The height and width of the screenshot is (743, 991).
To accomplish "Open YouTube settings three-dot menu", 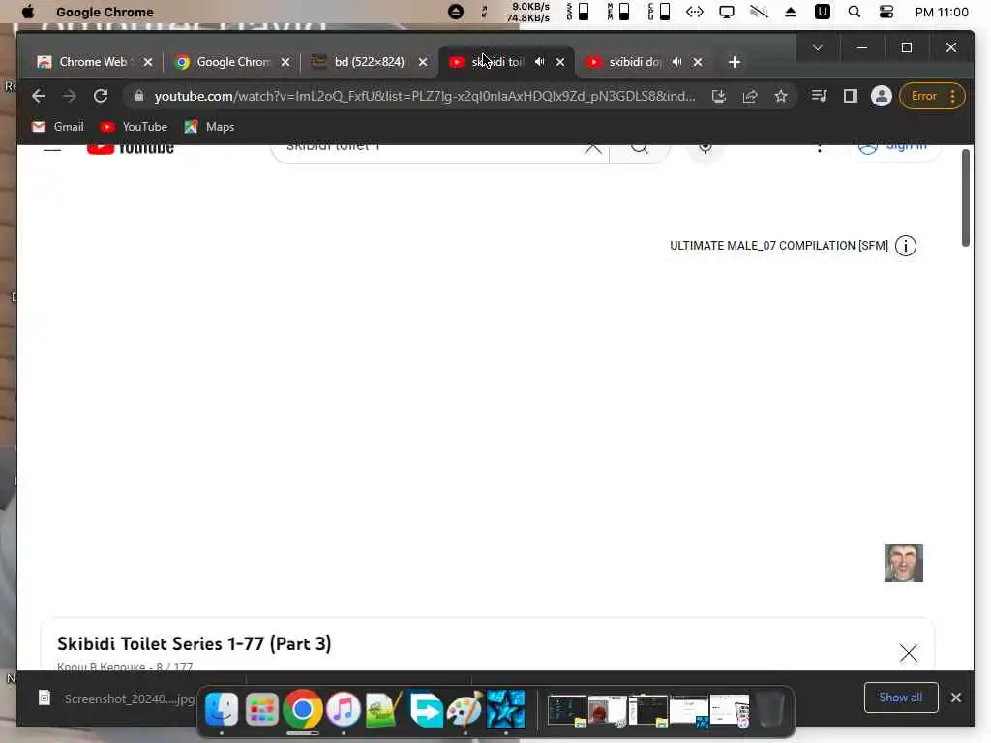I will click(x=819, y=148).
